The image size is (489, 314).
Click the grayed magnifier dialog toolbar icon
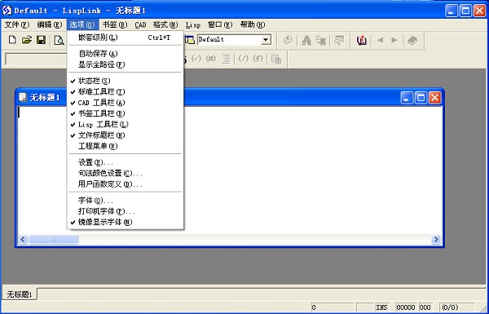pos(339,40)
